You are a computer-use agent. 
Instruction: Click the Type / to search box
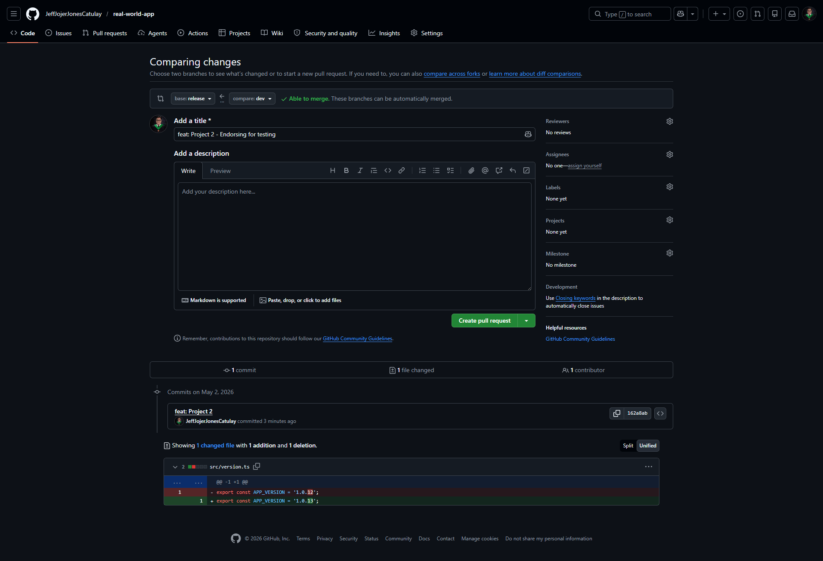point(630,14)
